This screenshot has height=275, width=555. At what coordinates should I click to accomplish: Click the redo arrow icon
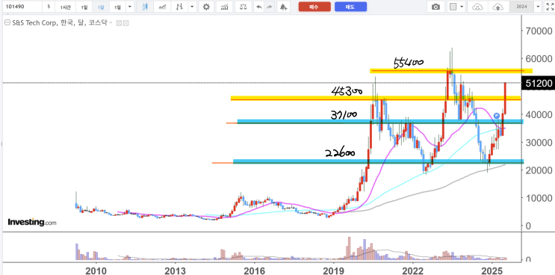coord(270,7)
